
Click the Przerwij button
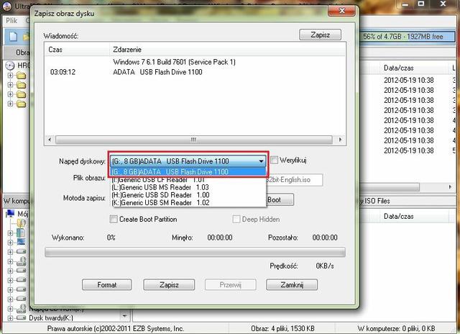tap(230, 284)
